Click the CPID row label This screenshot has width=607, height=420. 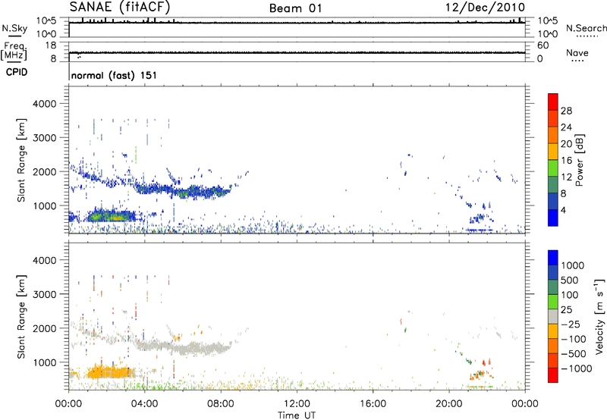tap(17, 72)
